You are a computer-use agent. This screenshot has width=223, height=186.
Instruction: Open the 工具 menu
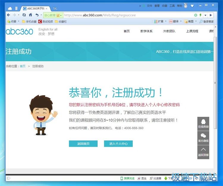point(172,6)
